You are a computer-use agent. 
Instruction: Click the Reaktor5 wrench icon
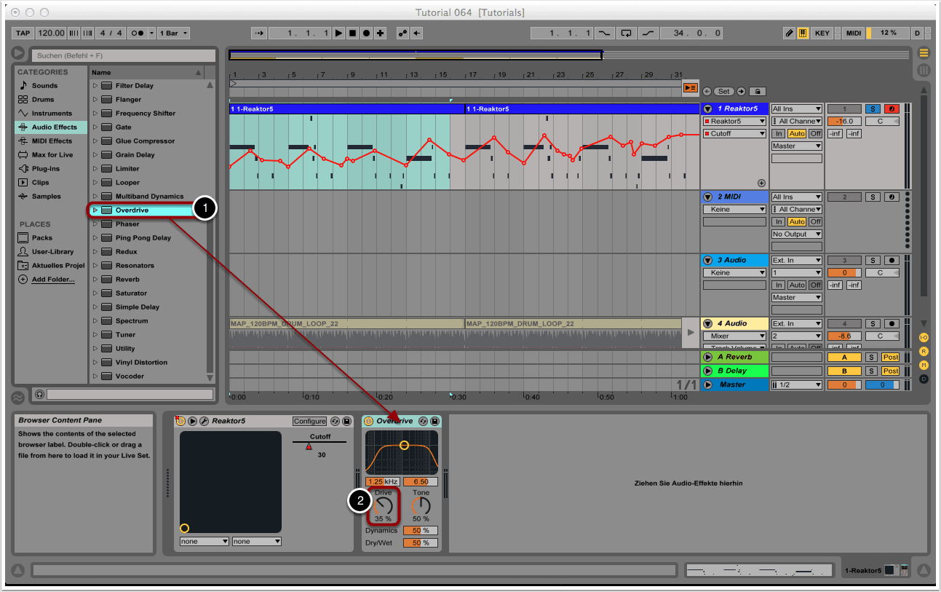[204, 421]
